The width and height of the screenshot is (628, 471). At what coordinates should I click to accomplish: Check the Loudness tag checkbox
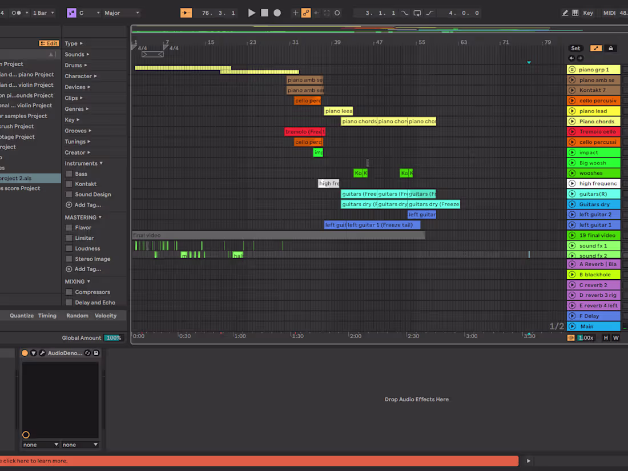[x=69, y=248]
